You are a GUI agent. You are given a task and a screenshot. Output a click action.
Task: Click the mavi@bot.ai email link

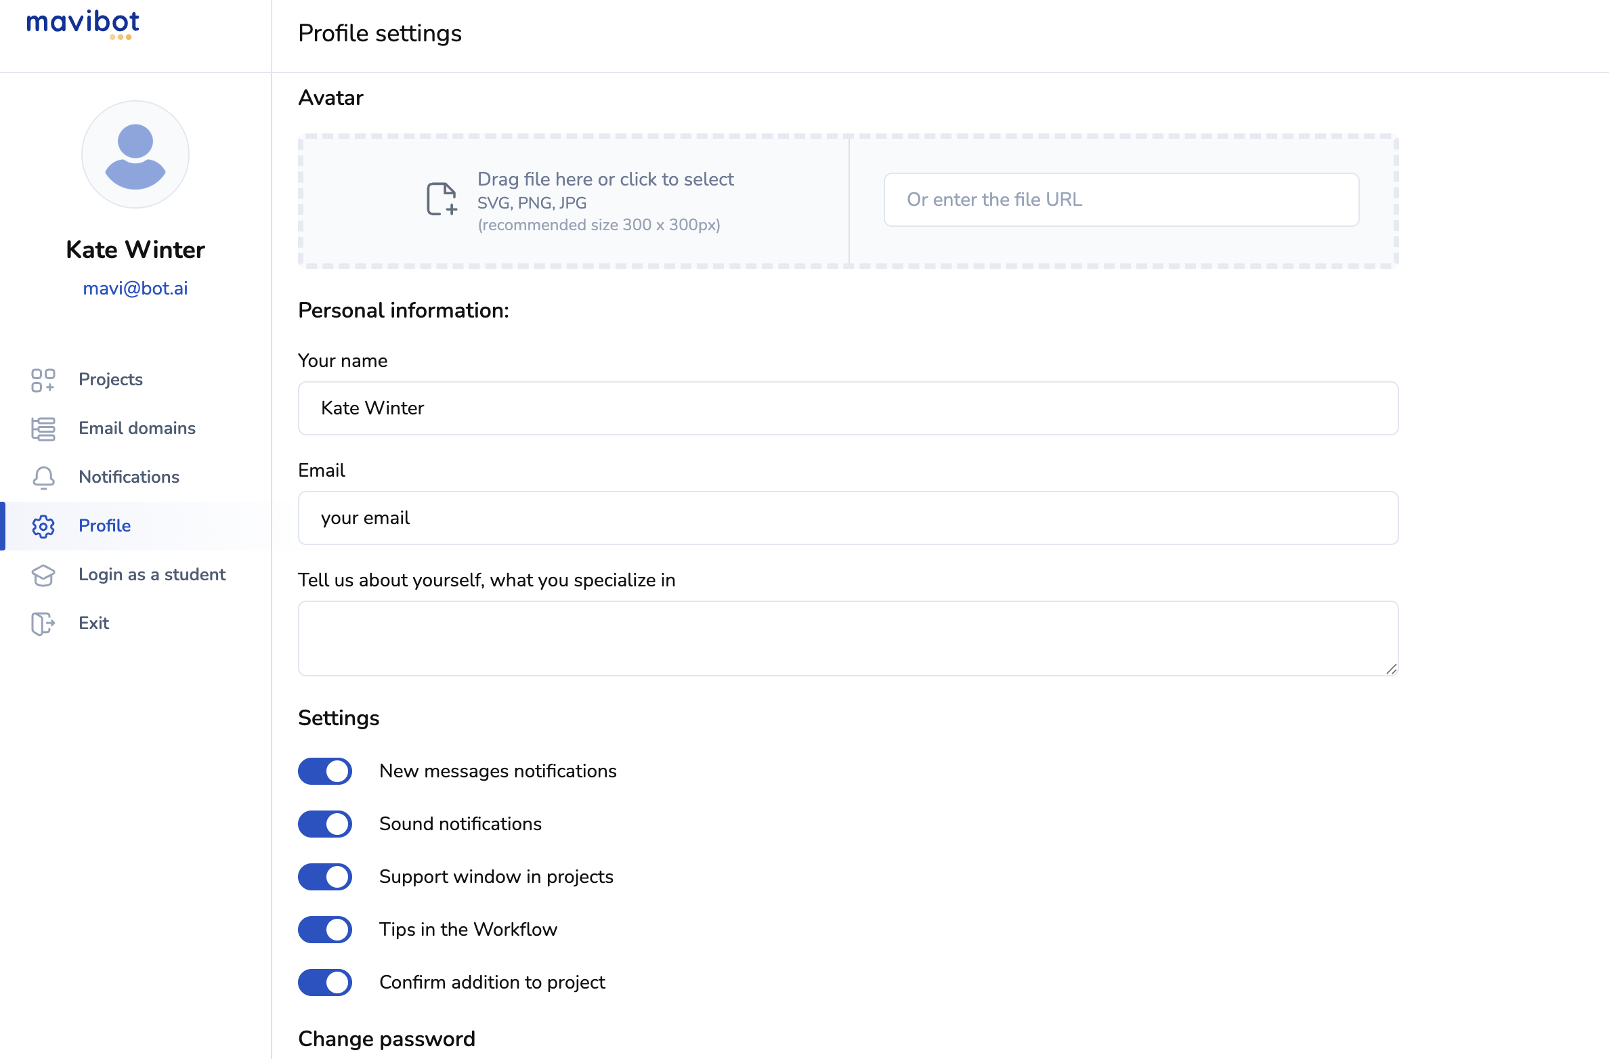pyautogui.click(x=135, y=288)
